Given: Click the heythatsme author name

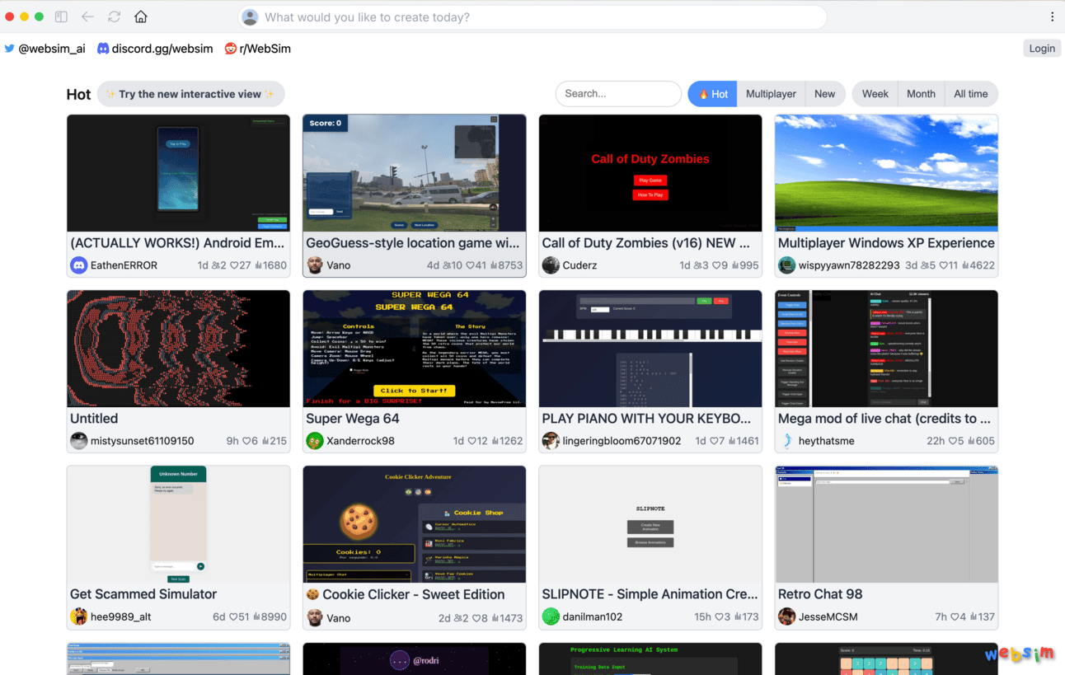Looking at the screenshot, I should [x=826, y=441].
